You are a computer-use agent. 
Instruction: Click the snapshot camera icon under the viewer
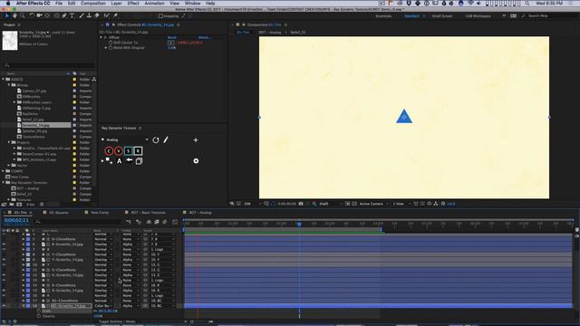coord(301,204)
